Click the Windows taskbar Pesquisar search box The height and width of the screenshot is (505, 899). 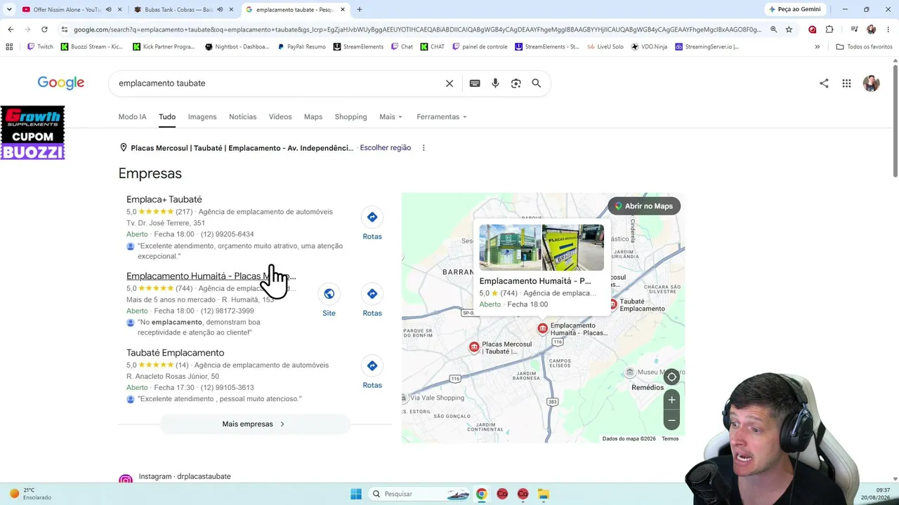[x=419, y=494]
